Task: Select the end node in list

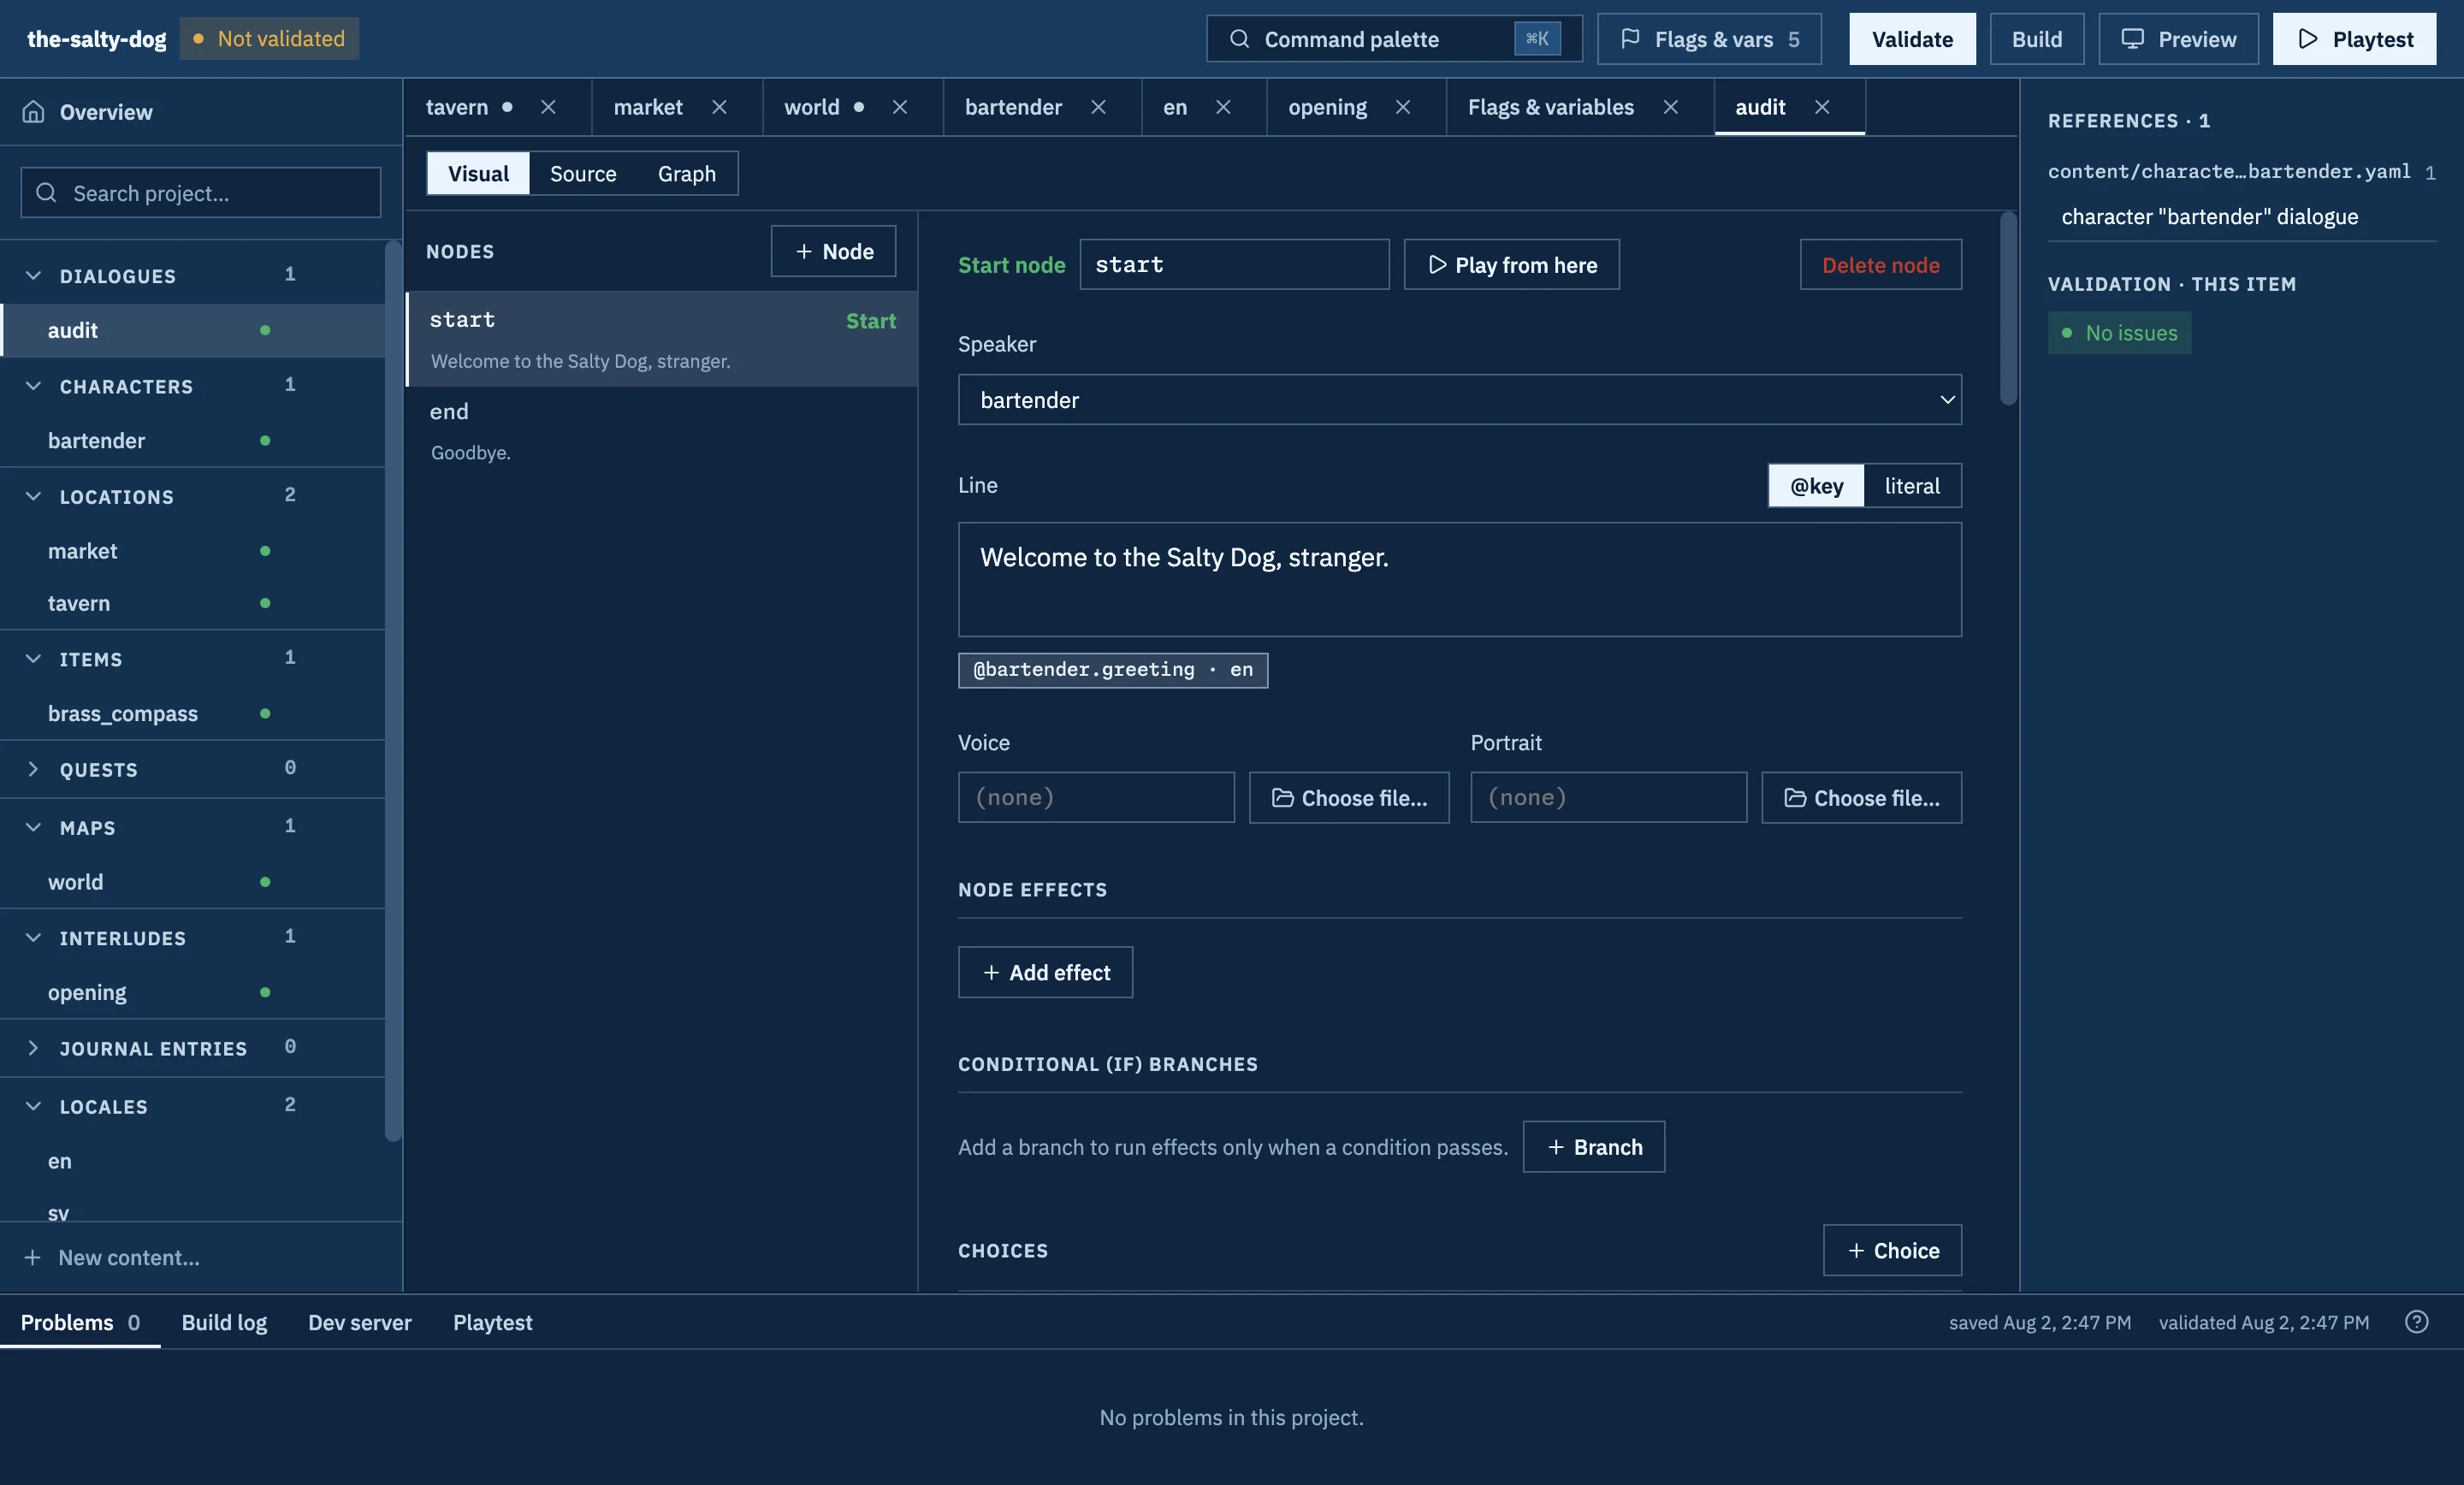Action: [661, 431]
